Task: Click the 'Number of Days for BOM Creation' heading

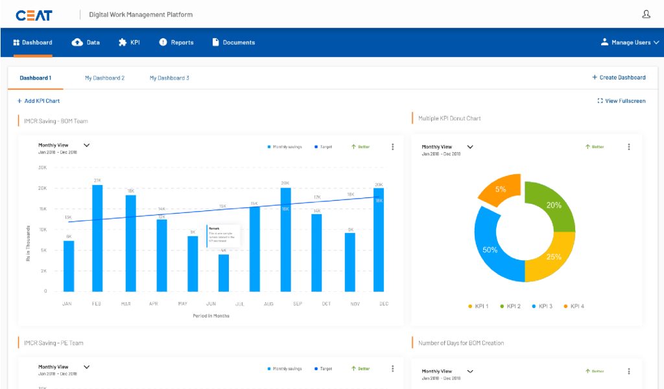Action: (x=461, y=343)
